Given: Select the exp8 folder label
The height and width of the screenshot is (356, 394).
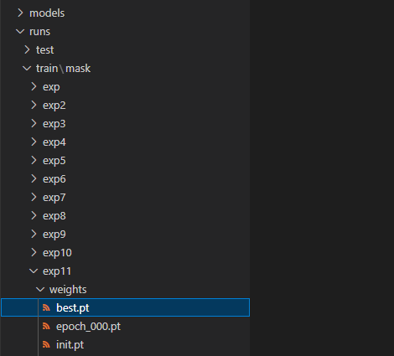Looking at the screenshot, I should tap(54, 216).
